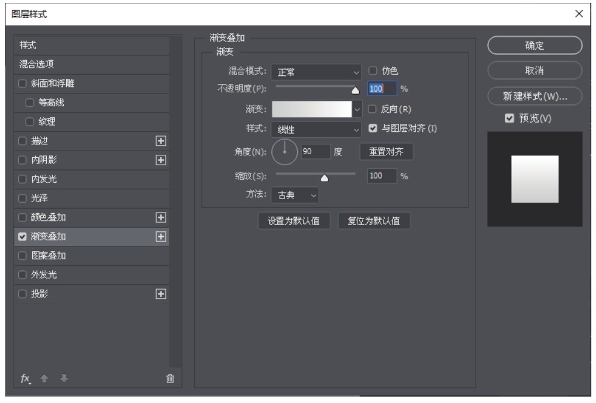Enable 外发光 checkbox
The width and height of the screenshot is (596, 403).
coord(22,275)
